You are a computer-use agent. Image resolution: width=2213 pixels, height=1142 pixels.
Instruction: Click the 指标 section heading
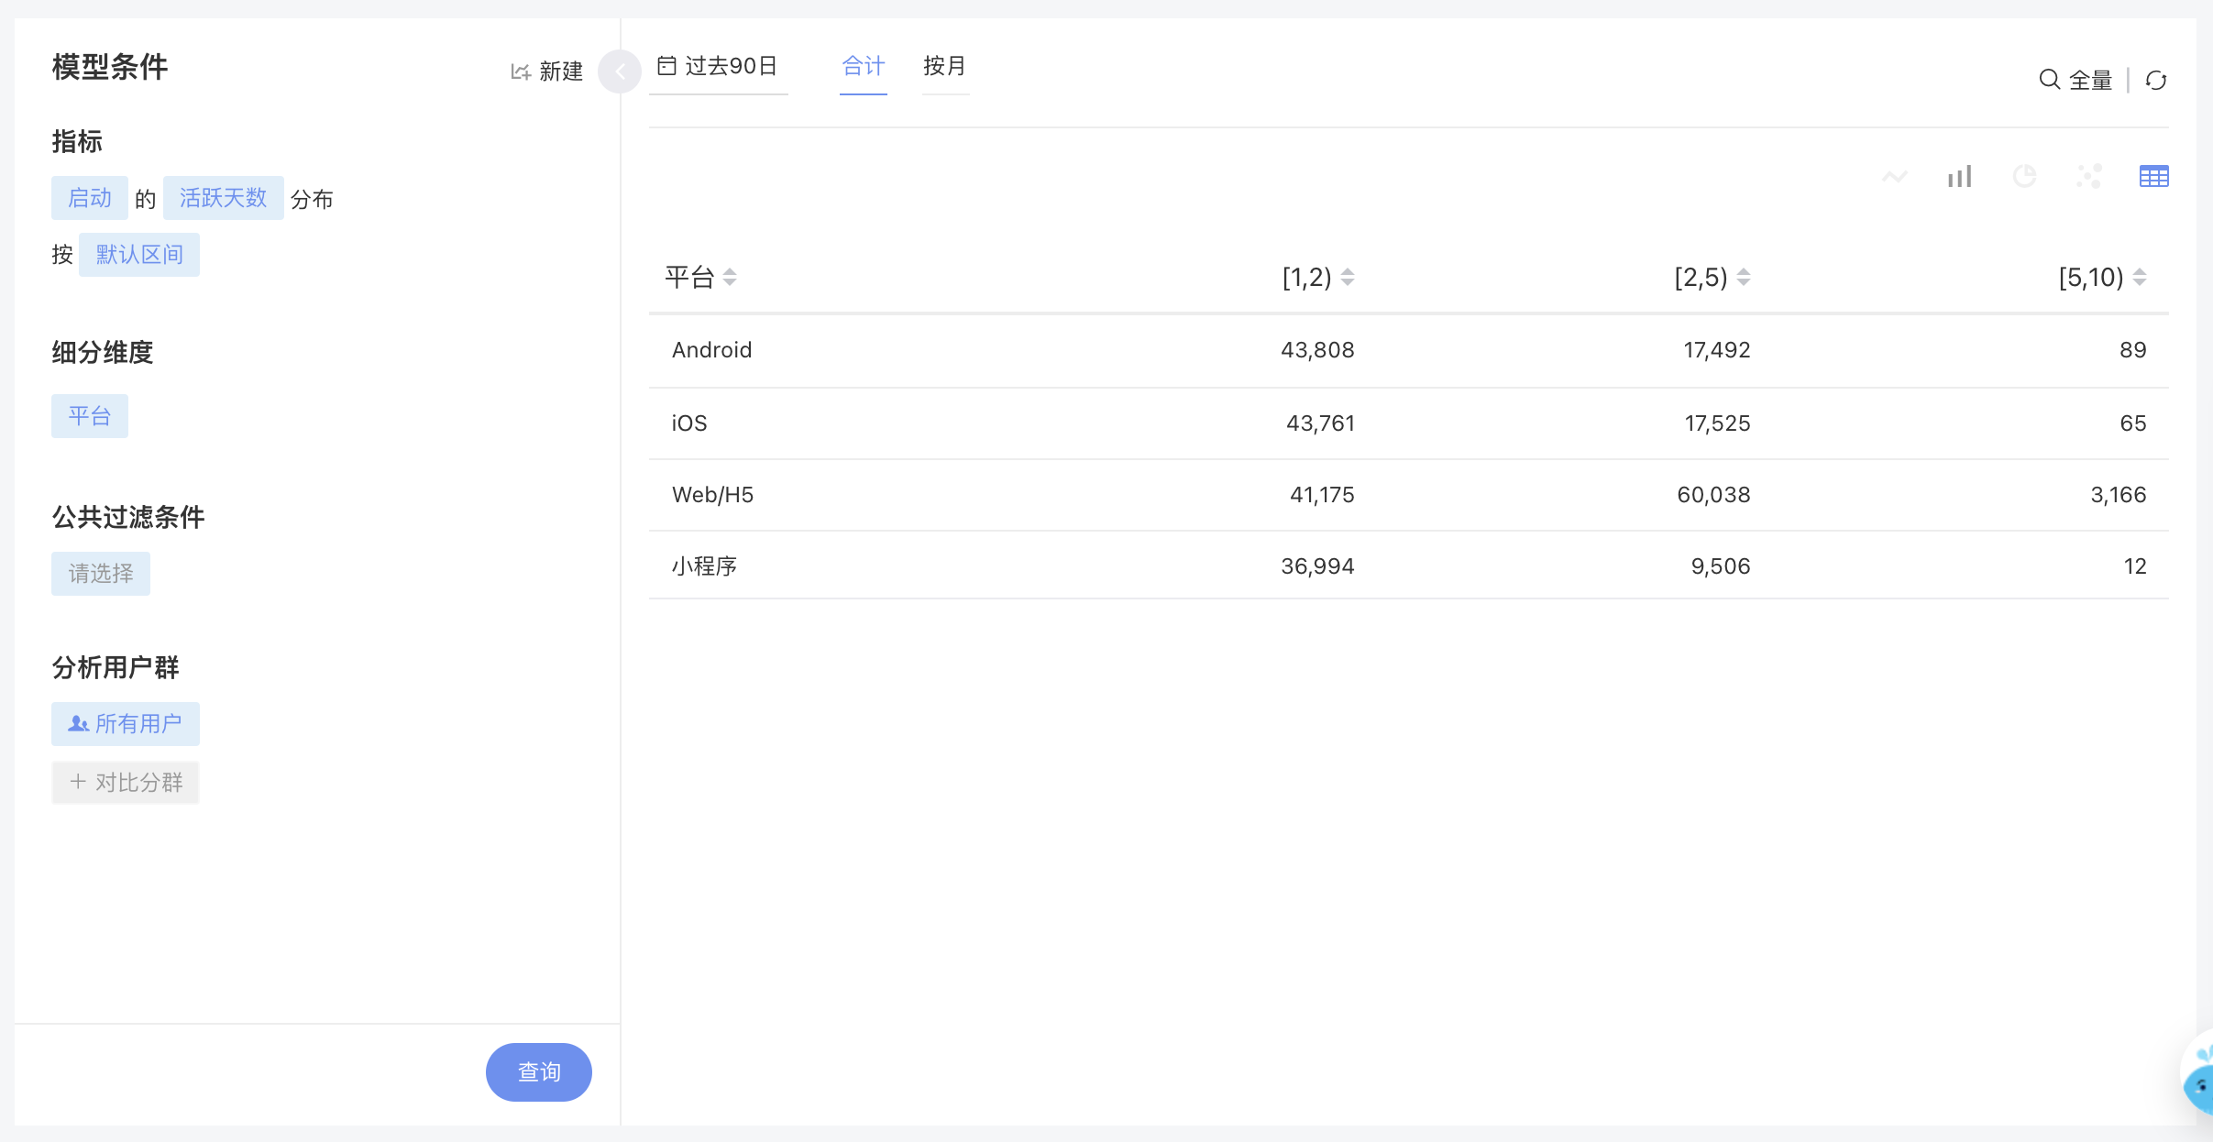click(77, 142)
